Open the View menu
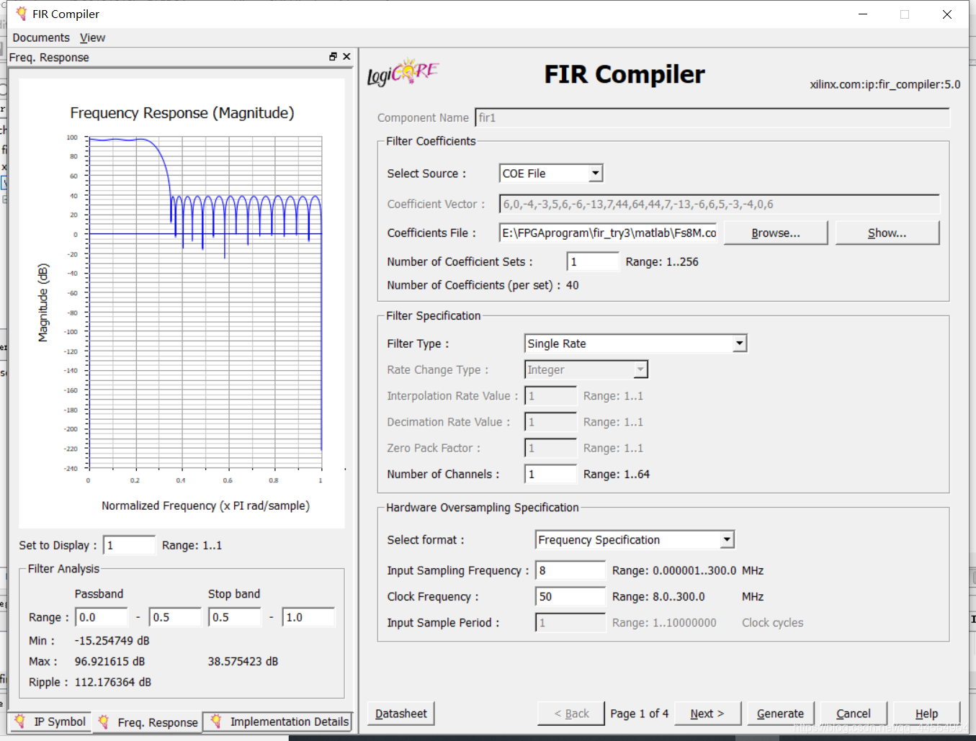This screenshot has width=976, height=741. point(92,37)
